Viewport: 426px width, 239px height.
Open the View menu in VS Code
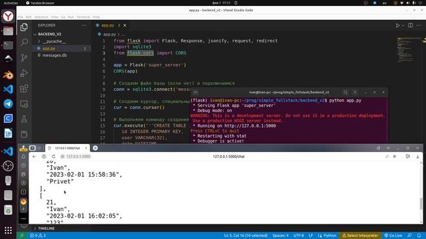(x=55, y=17)
